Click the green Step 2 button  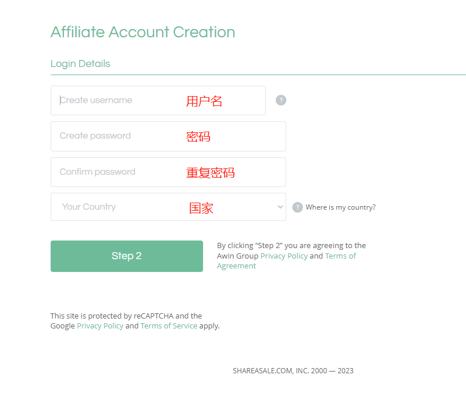[127, 256]
